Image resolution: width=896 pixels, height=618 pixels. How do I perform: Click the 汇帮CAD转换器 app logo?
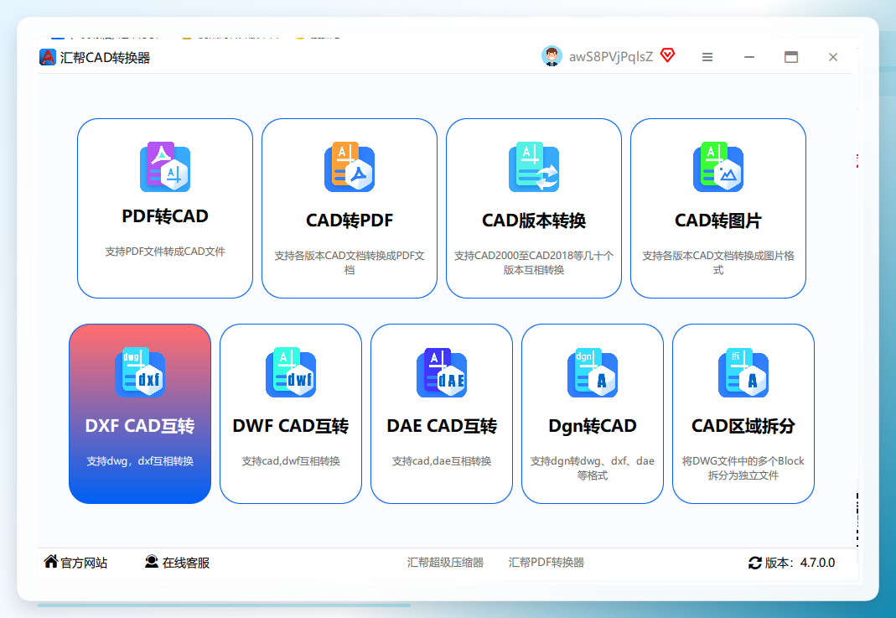click(x=48, y=57)
